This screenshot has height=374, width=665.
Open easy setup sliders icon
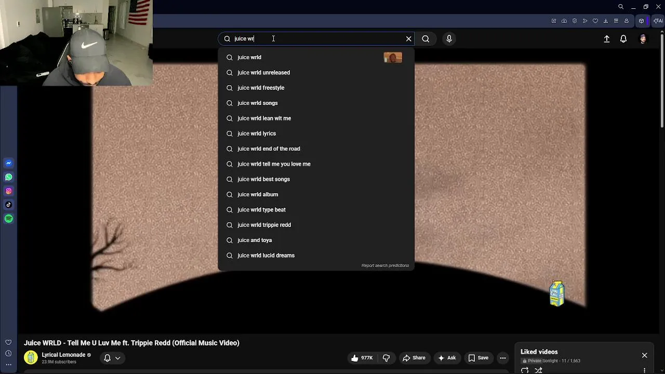tap(616, 21)
